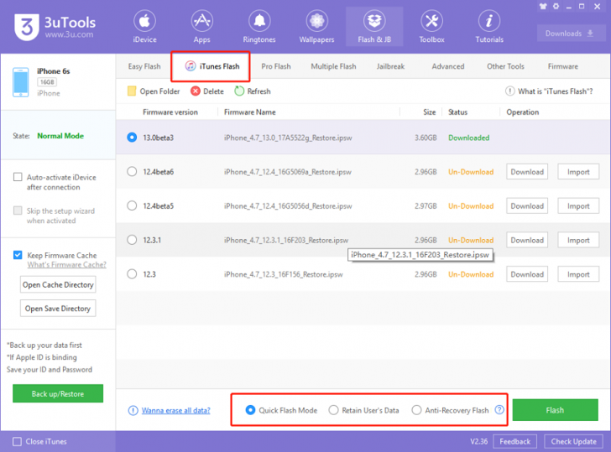This screenshot has width=611, height=452.
Task: Switch to Firmware tab
Action: point(562,66)
